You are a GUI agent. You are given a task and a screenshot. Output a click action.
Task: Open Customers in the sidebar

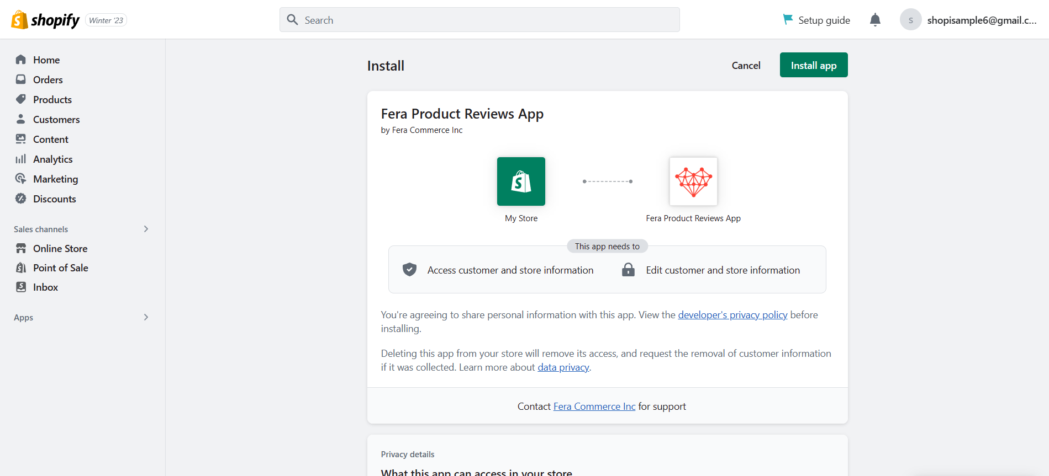(x=56, y=119)
